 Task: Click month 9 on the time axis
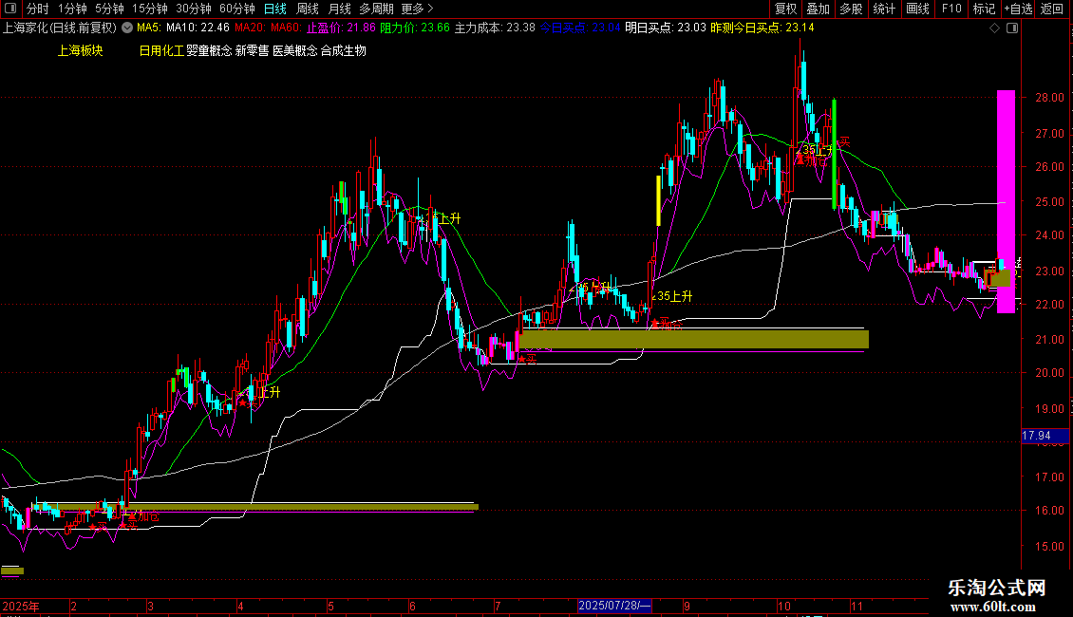687,606
